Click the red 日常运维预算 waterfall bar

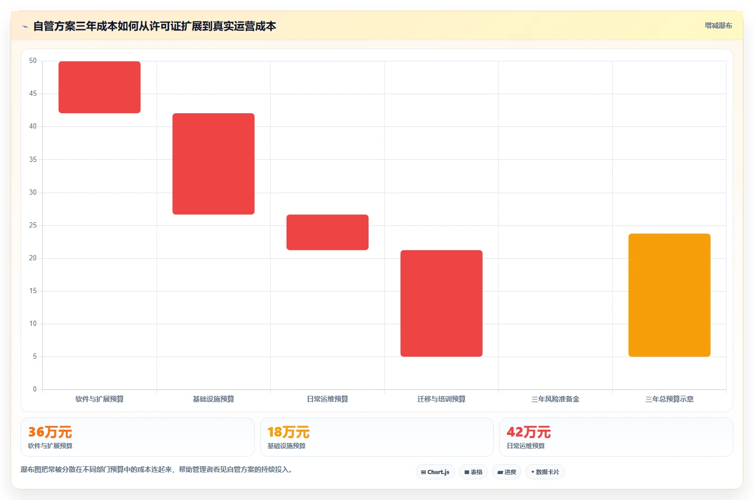click(x=327, y=232)
